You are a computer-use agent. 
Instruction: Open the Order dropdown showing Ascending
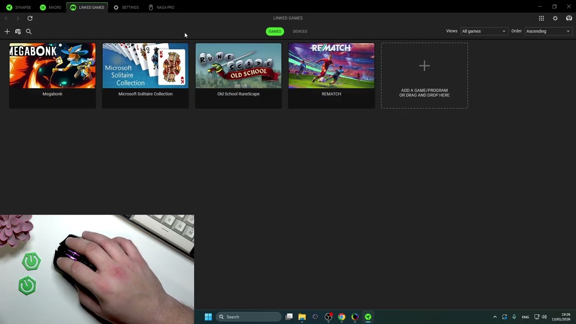point(548,31)
